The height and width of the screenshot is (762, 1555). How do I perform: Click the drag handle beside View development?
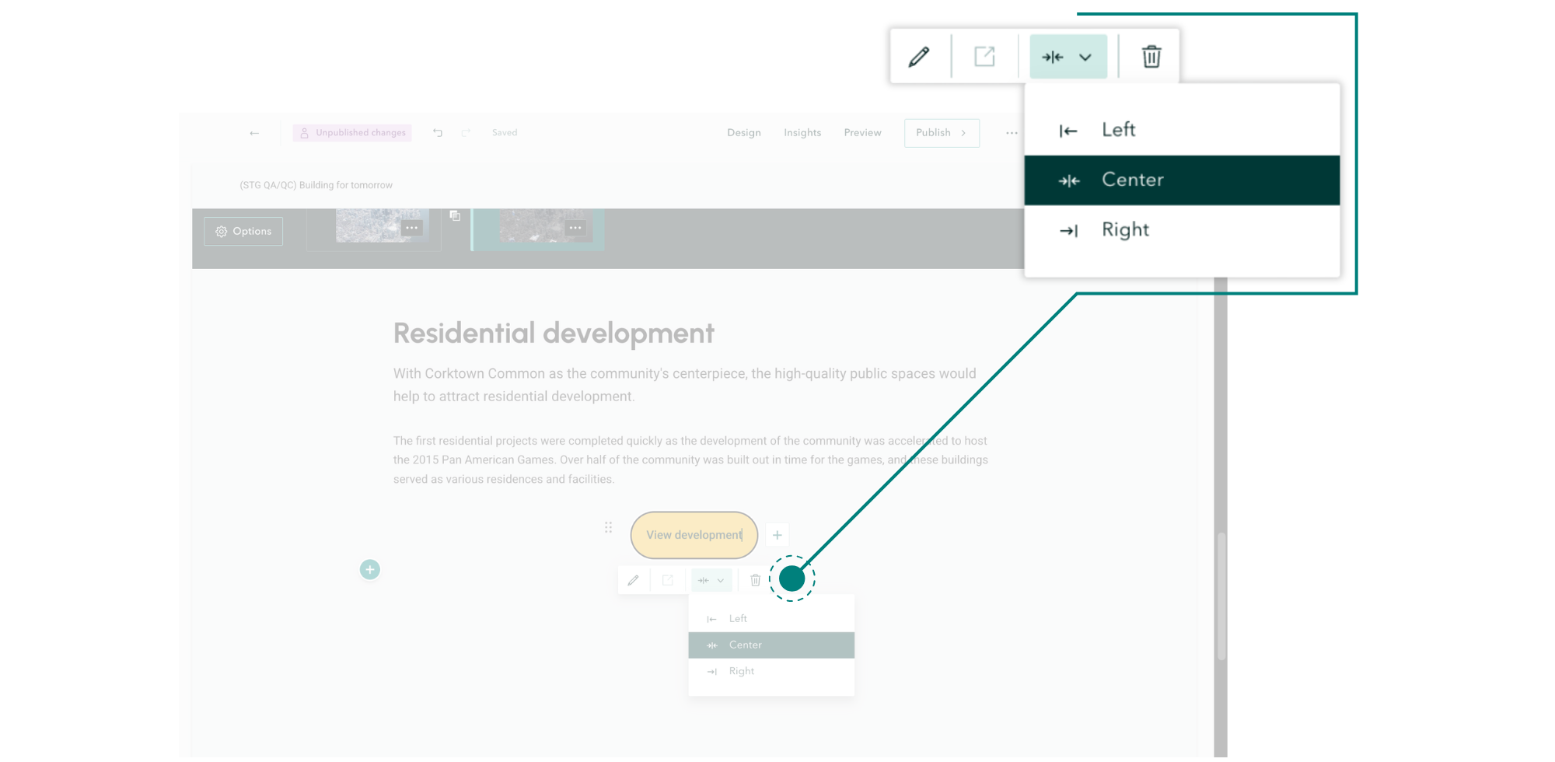[x=609, y=527]
